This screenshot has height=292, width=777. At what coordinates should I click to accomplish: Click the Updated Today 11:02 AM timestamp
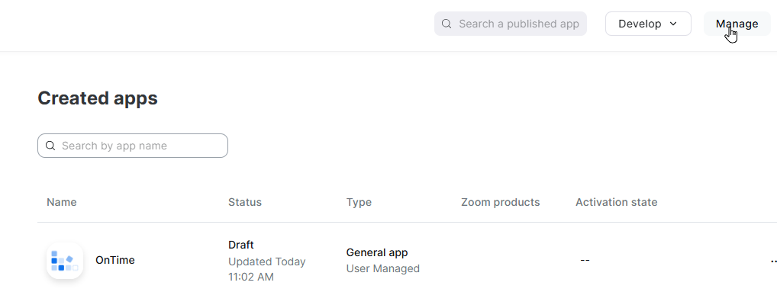point(266,269)
